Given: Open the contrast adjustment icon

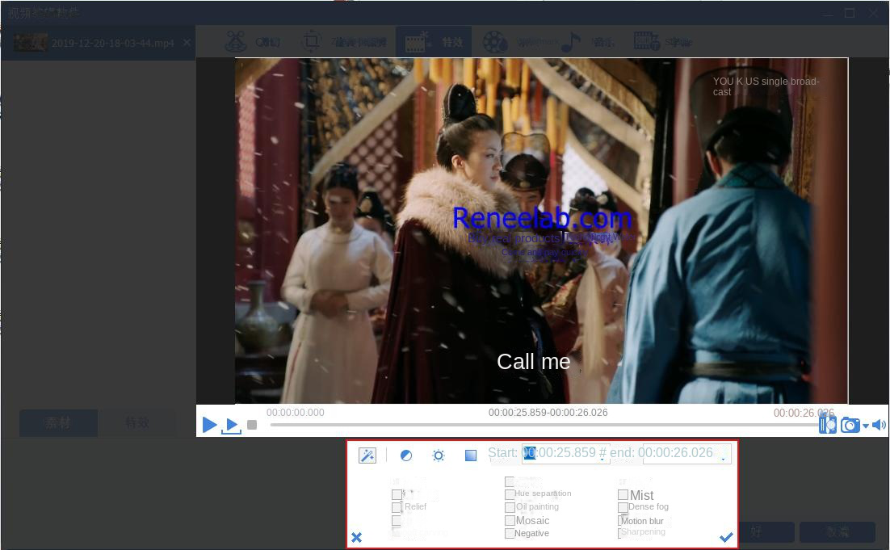Looking at the screenshot, I should tap(406, 456).
